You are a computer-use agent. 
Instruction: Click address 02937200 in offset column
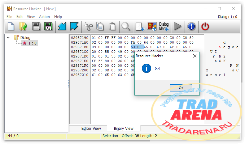pos(80,70)
